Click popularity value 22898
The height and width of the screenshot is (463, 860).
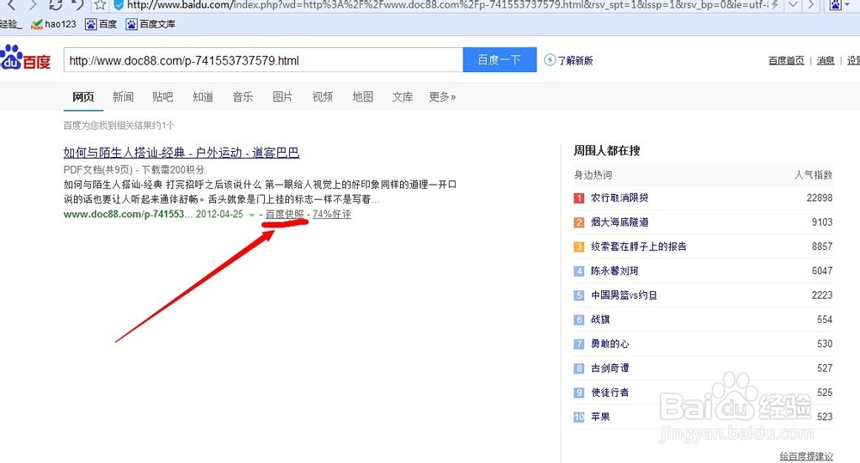(820, 198)
